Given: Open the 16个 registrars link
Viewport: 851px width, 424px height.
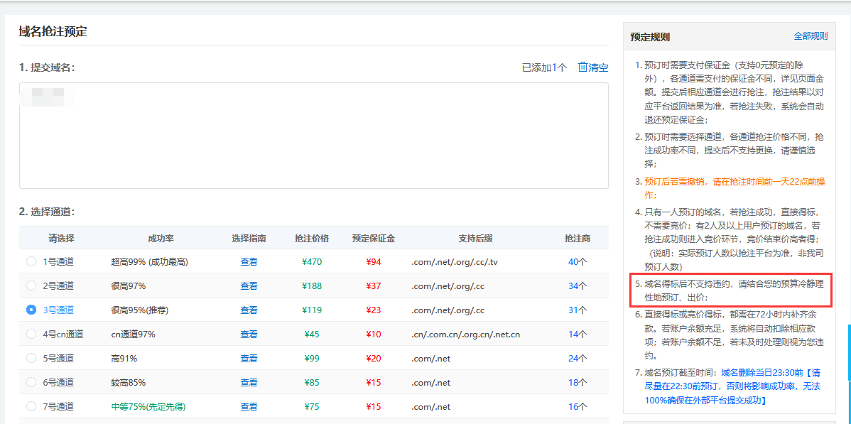Looking at the screenshot, I should (x=577, y=407).
